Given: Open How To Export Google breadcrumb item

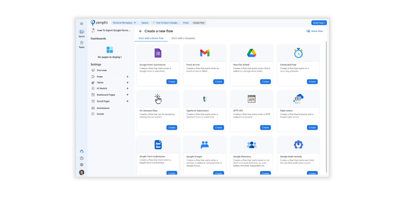Looking at the screenshot, I should [x=165, y=23].
